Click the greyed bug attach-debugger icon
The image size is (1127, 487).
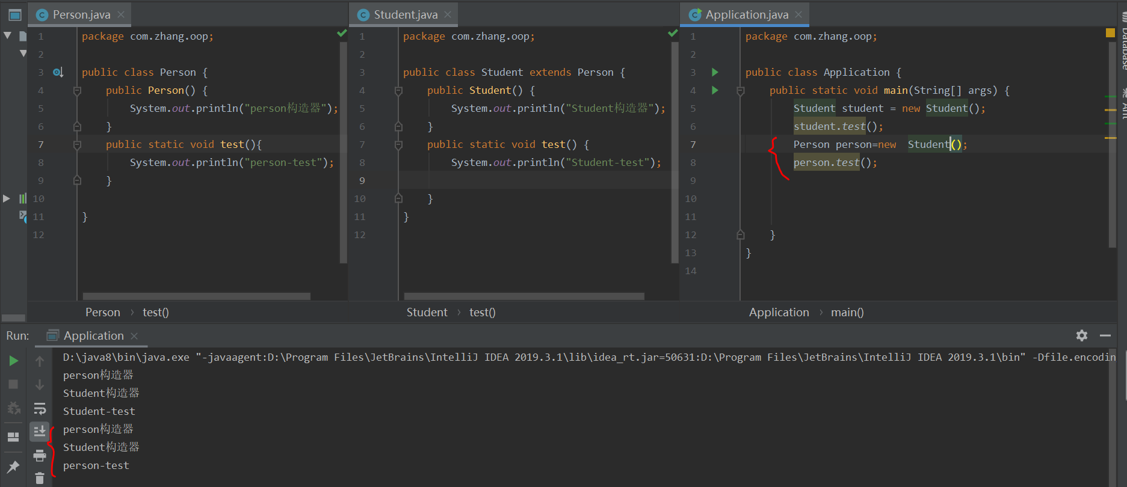13,409
